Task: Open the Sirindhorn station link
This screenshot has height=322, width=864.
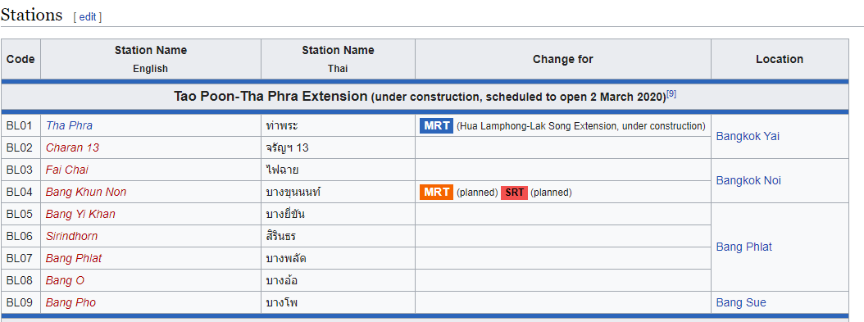Action: click(x=71, y=236)
